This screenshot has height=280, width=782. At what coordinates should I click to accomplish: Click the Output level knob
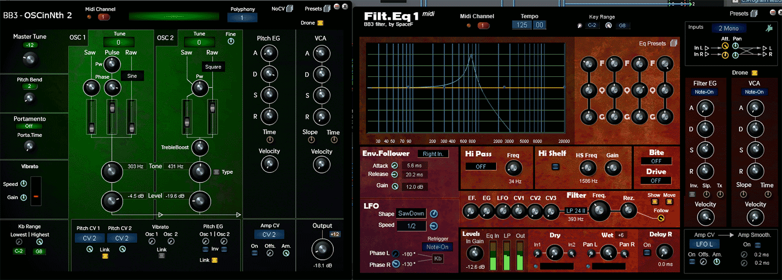[x=322, y=248]
